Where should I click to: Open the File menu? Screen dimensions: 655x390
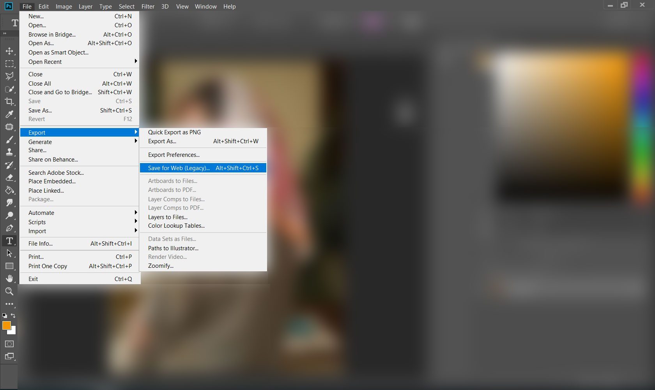point(27,6)
